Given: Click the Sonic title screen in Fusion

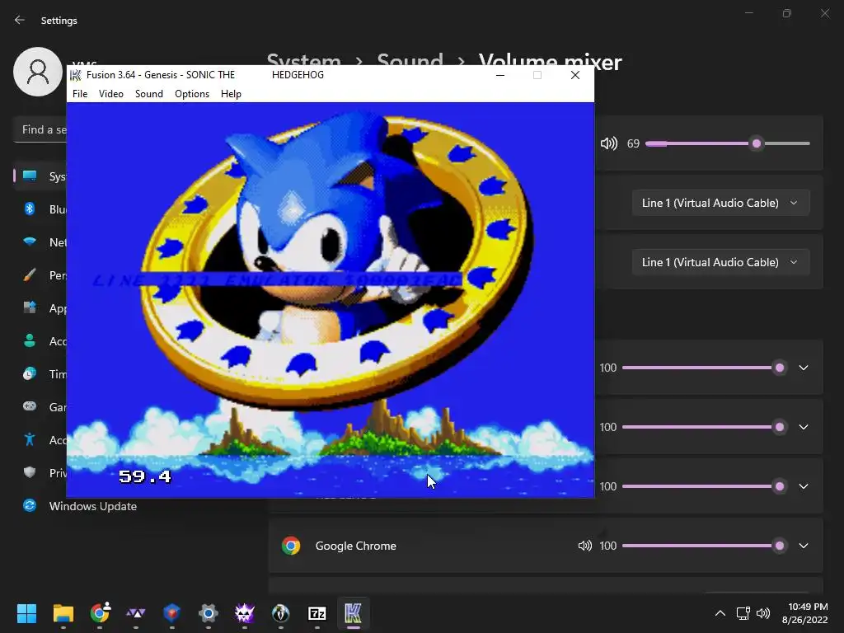Looking at the screenshot, I should pos(331,300).
